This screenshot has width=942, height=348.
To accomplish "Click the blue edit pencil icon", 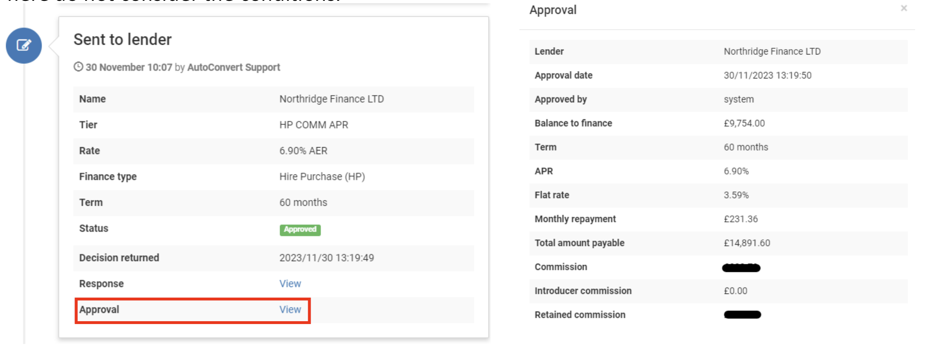I will point(23,46).
